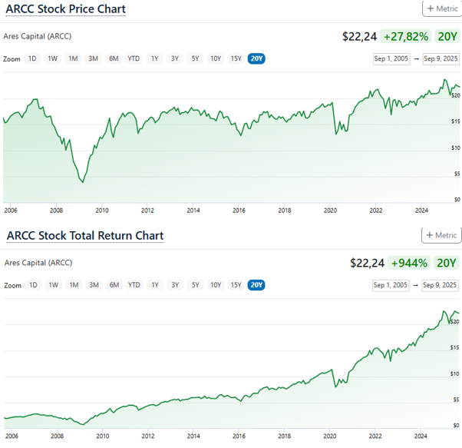Select 1M zoom on Total Return Chart
The width and height of the screenshot is (462, 448).
pyautogui.click(x=74, y=285)
